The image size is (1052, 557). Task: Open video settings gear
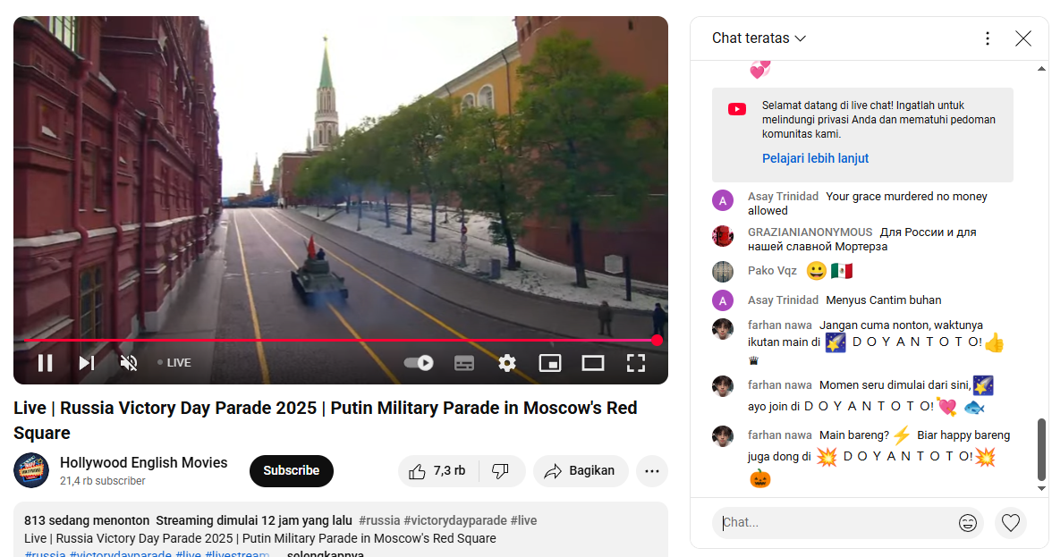(507, 363)
